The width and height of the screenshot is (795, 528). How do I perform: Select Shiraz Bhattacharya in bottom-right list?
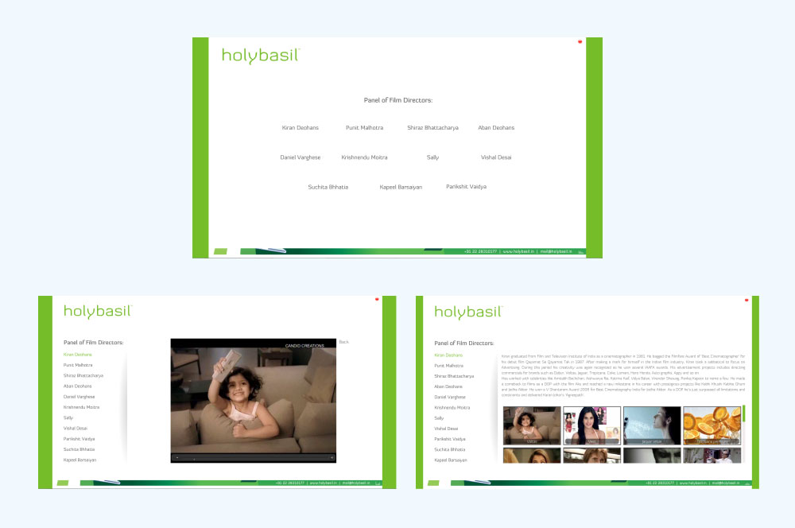pos(454,376)
